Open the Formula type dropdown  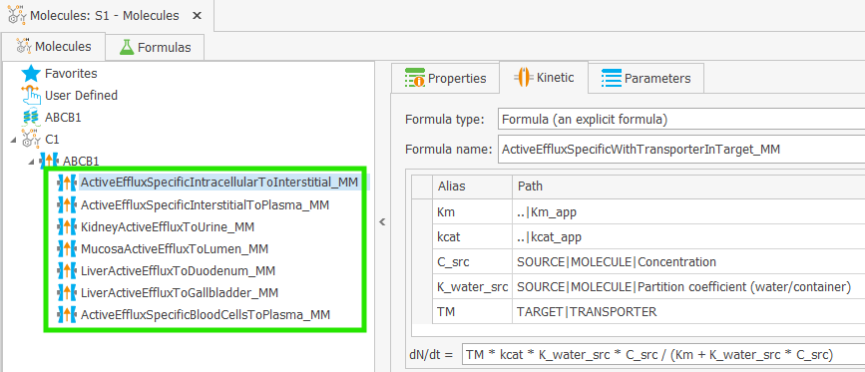pos(680,119)
